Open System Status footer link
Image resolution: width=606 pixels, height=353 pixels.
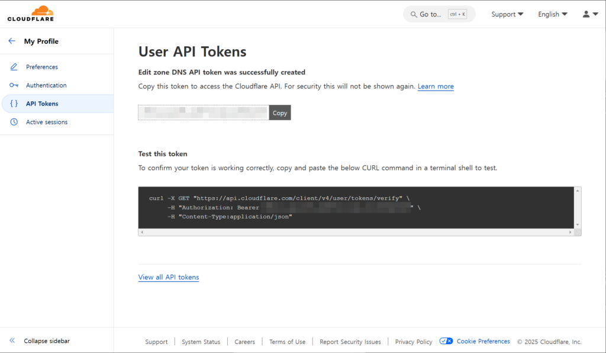201,342
